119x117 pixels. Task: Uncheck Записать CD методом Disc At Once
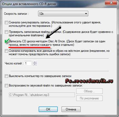pos(6,41)
